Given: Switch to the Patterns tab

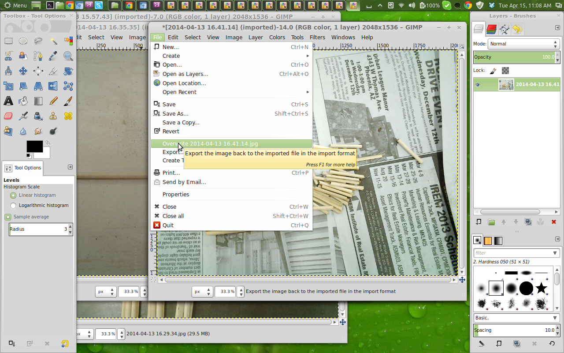Looking at the screenshot, I should [x=488, y=240].
